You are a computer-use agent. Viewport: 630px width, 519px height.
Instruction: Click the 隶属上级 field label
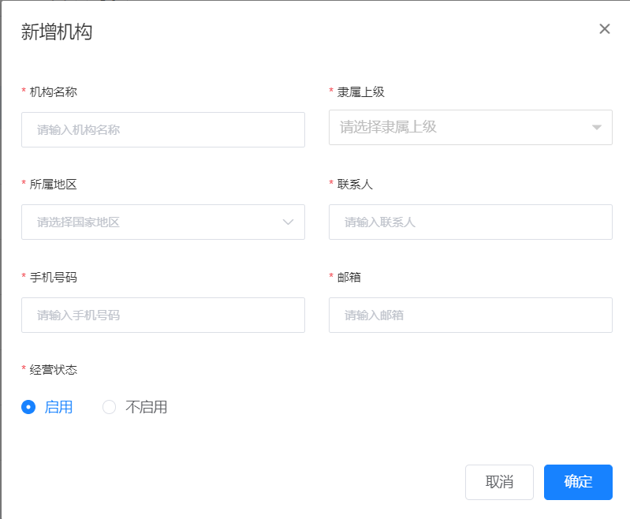pyautogui.click(x=360, y=91)
